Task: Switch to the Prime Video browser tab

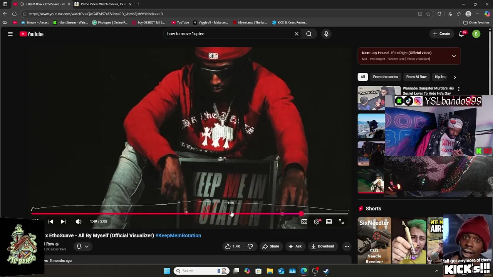Action: 103,4
